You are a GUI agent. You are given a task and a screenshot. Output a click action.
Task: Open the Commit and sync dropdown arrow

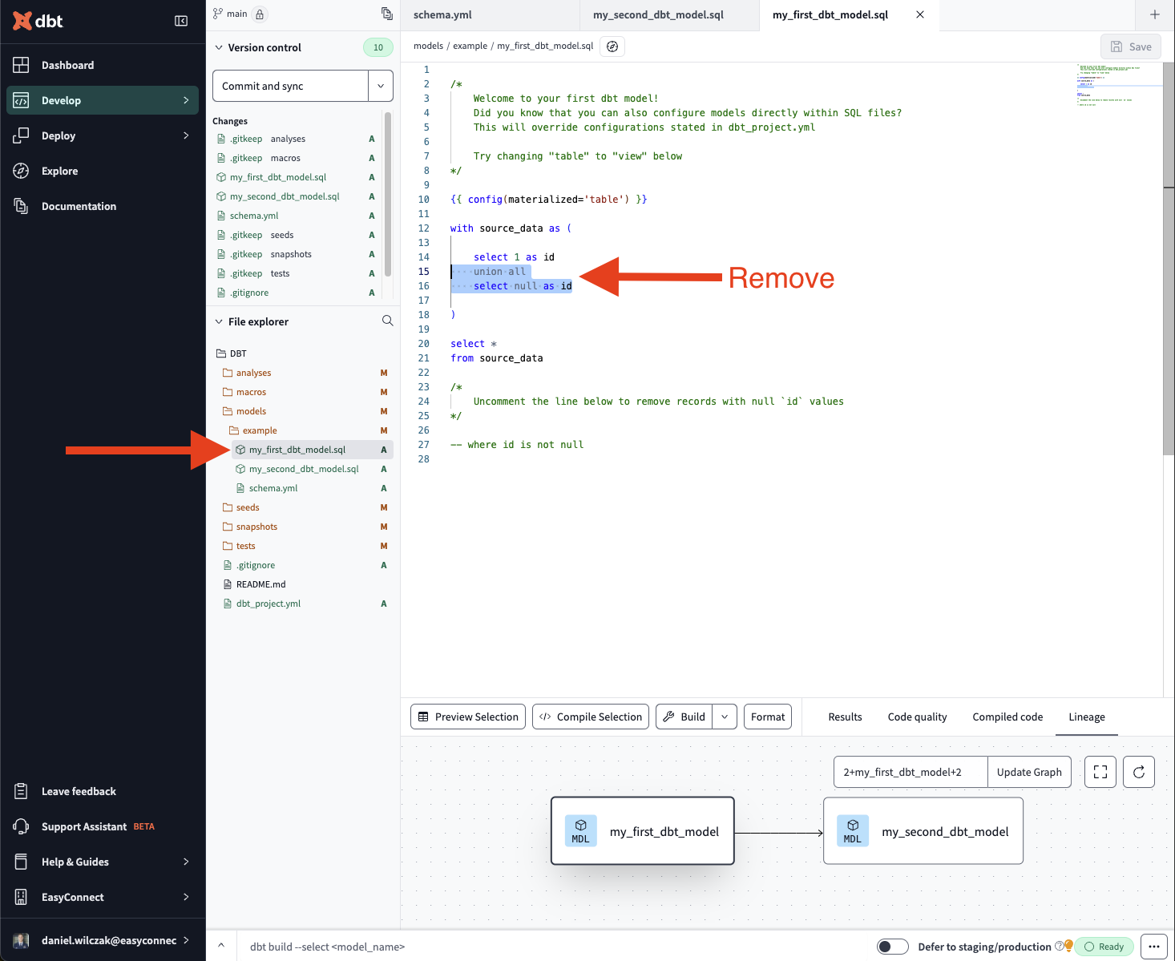tap(381, 86)
